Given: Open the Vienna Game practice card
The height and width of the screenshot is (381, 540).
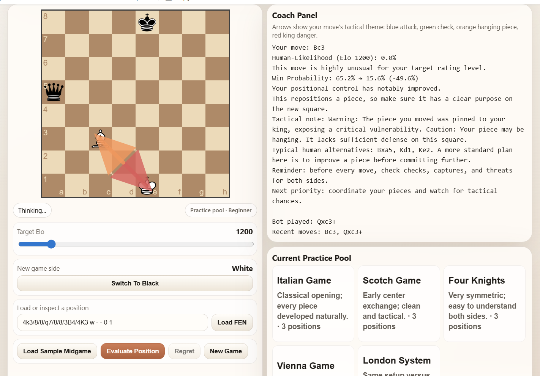Looking at the screenshot, I should pyautogui.click(x=313, y=361).
